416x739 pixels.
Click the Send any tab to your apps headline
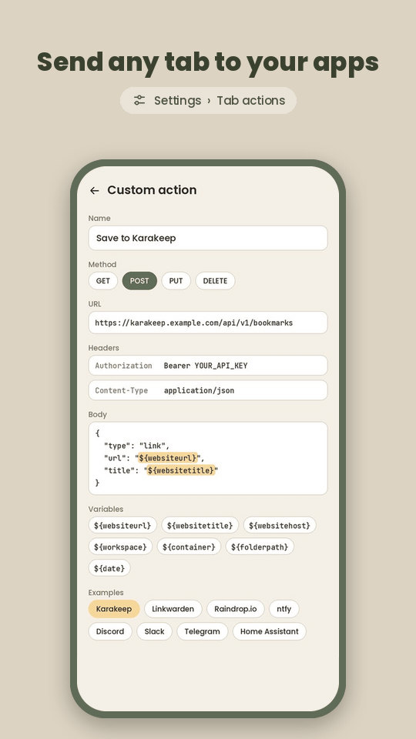click(208, 62)
